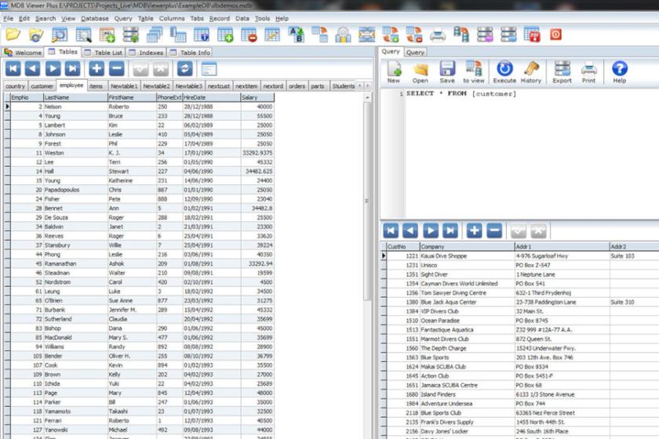Click the AB text rename icon
The width and height of the screenshot is (659, 439).
coord(296,34)
